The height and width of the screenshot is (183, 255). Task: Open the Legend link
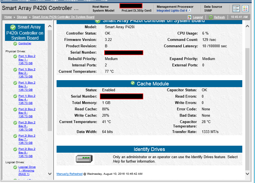tap(198, 17)
